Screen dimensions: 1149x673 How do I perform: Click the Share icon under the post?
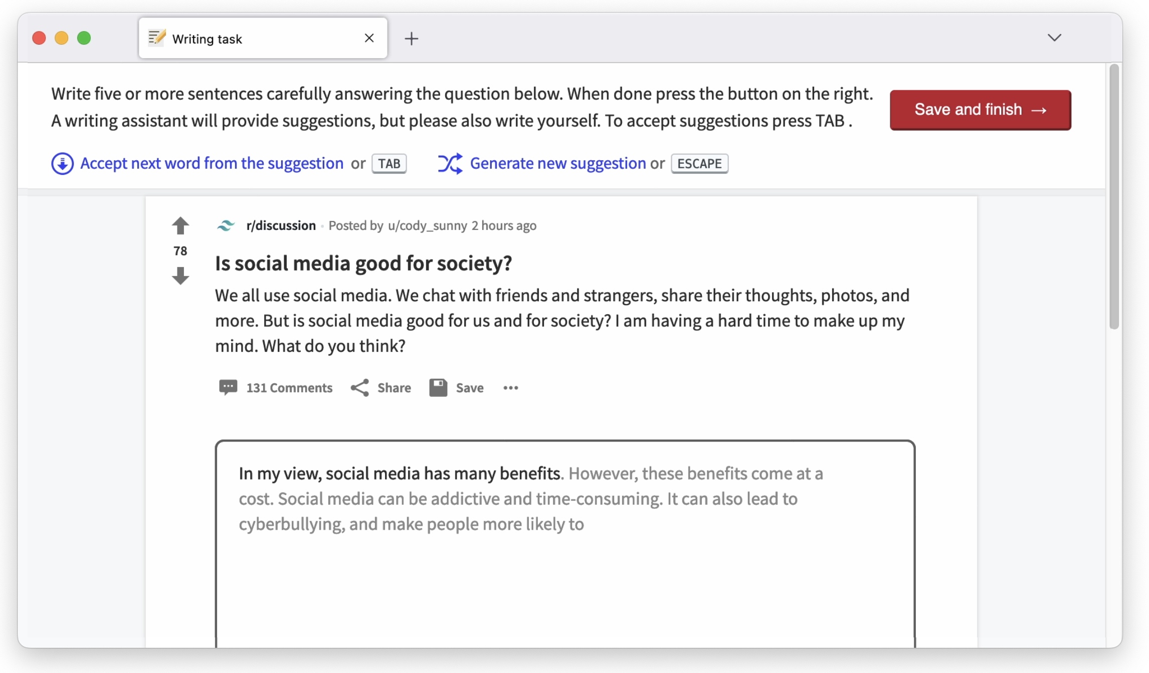pyautogui.click(x=359, y=387)
